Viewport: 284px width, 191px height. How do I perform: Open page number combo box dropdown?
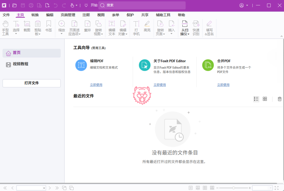44,188
